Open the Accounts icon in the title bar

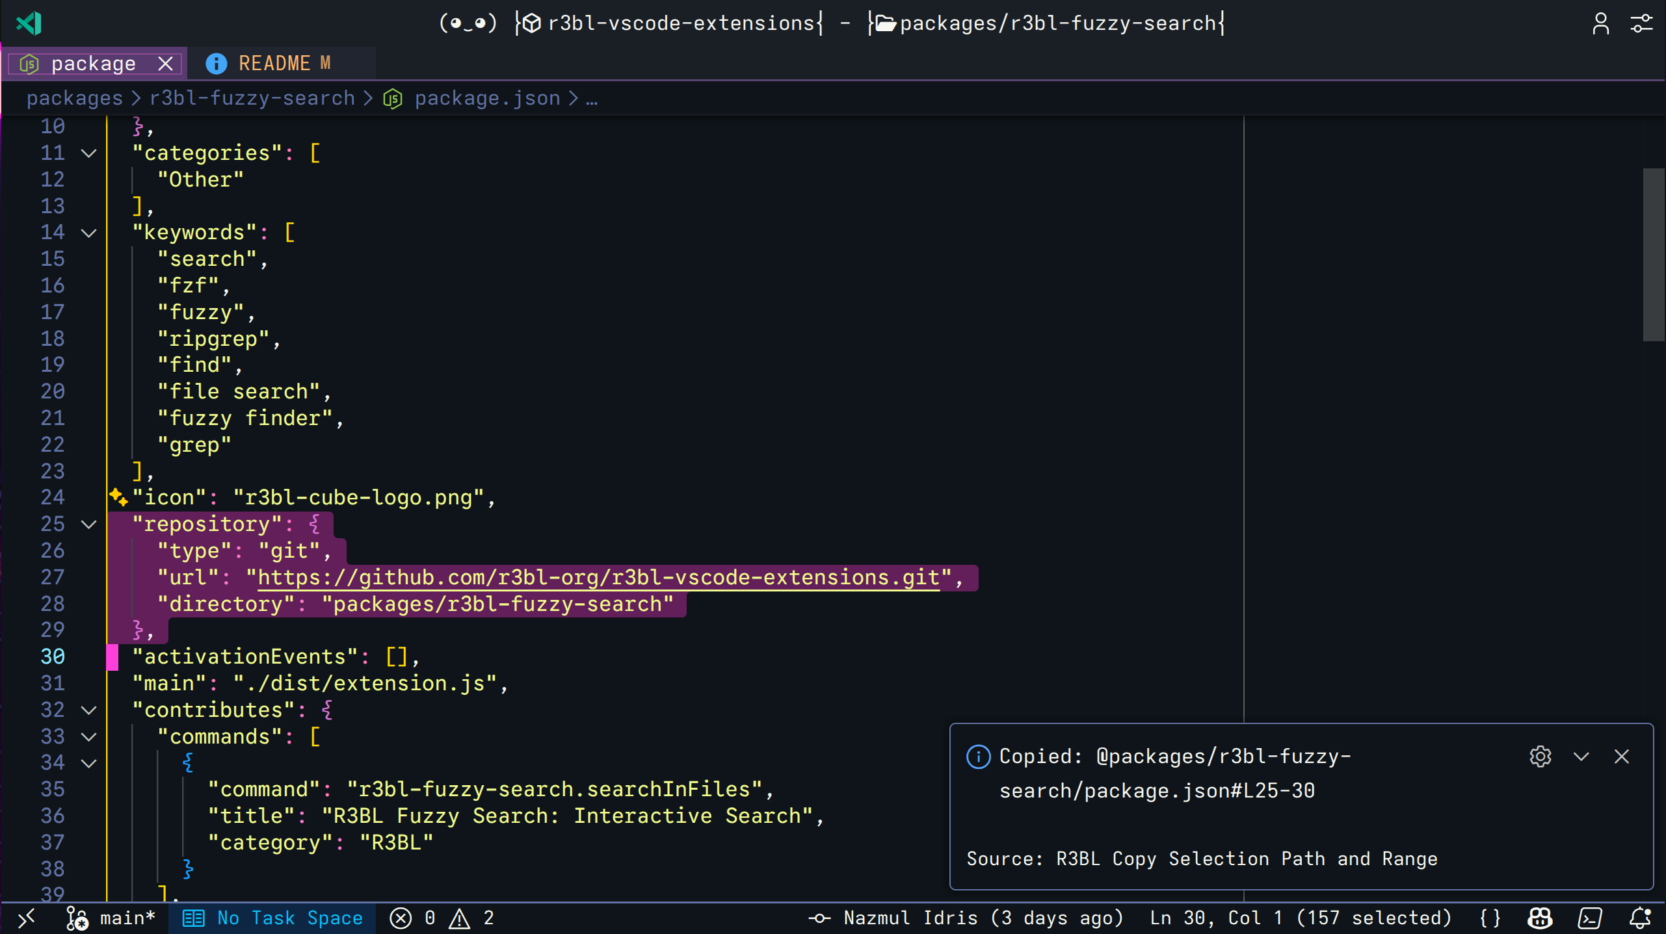click(1600, 23)
